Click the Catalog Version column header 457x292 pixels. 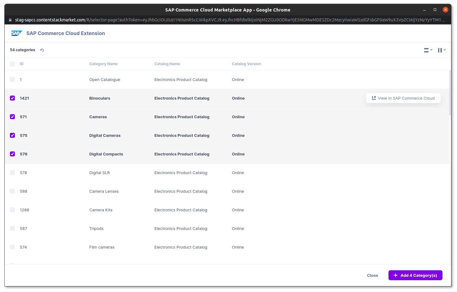click(x=246, y=64)
